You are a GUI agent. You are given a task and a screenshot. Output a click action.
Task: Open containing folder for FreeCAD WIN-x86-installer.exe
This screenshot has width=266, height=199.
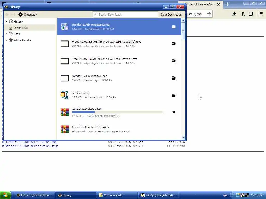pos(174,61)
